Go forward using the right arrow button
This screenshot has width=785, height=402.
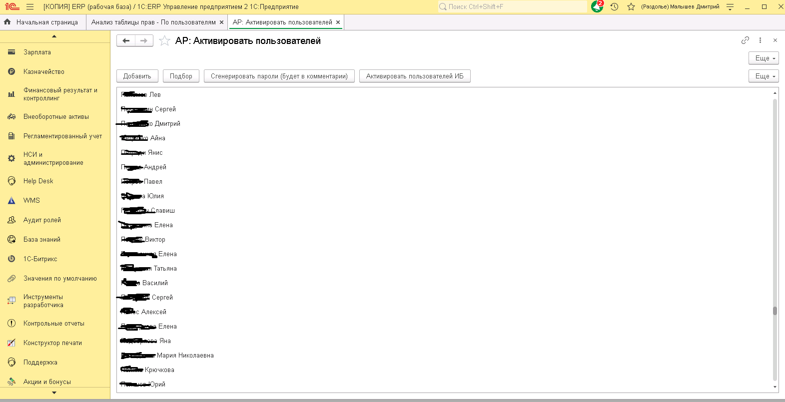pos(144,41)
